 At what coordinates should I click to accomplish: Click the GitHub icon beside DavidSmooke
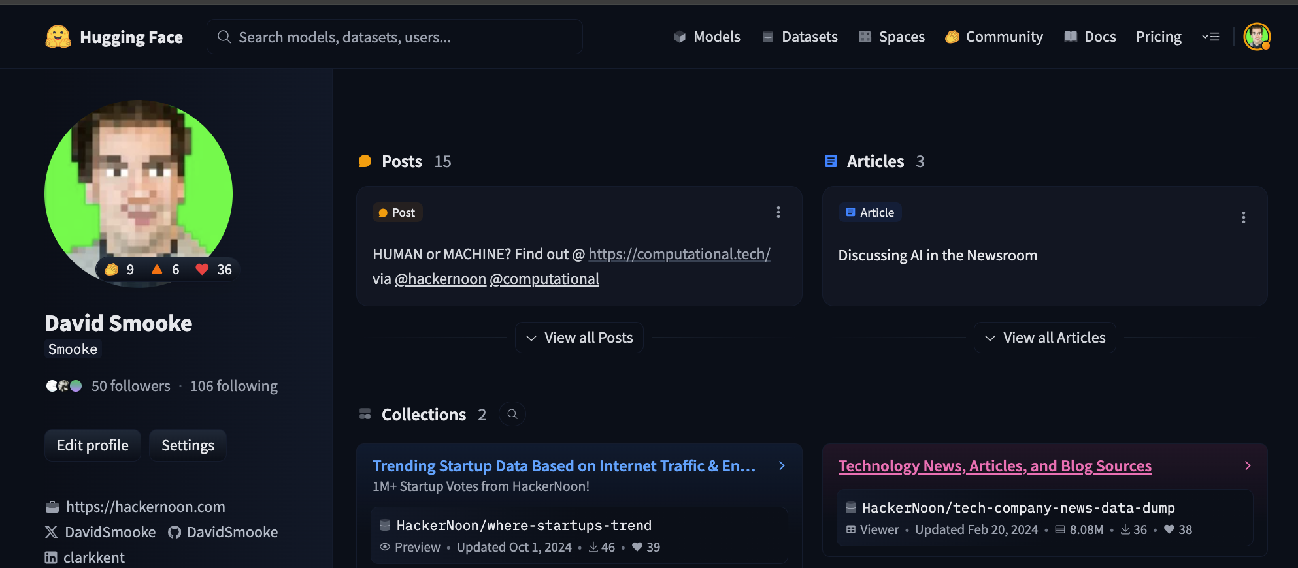click(x=175, y=532)
